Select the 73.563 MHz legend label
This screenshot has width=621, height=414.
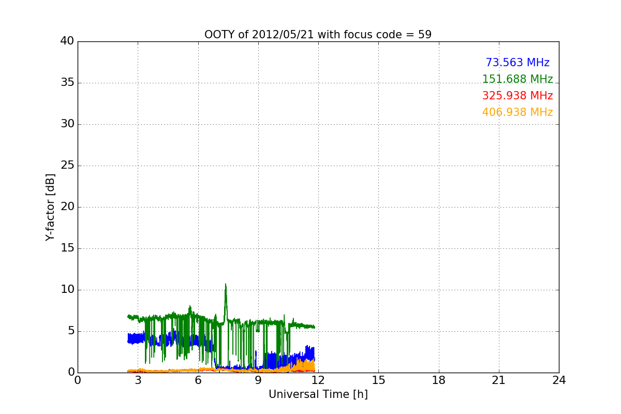[x=517, y=63]
